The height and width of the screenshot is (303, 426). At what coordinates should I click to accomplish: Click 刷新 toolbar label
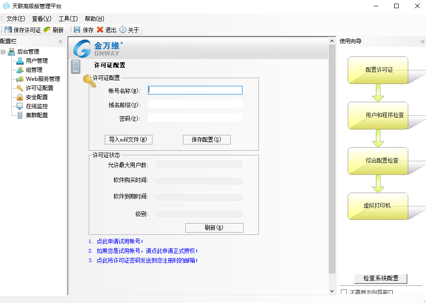[x=58, y=30]
